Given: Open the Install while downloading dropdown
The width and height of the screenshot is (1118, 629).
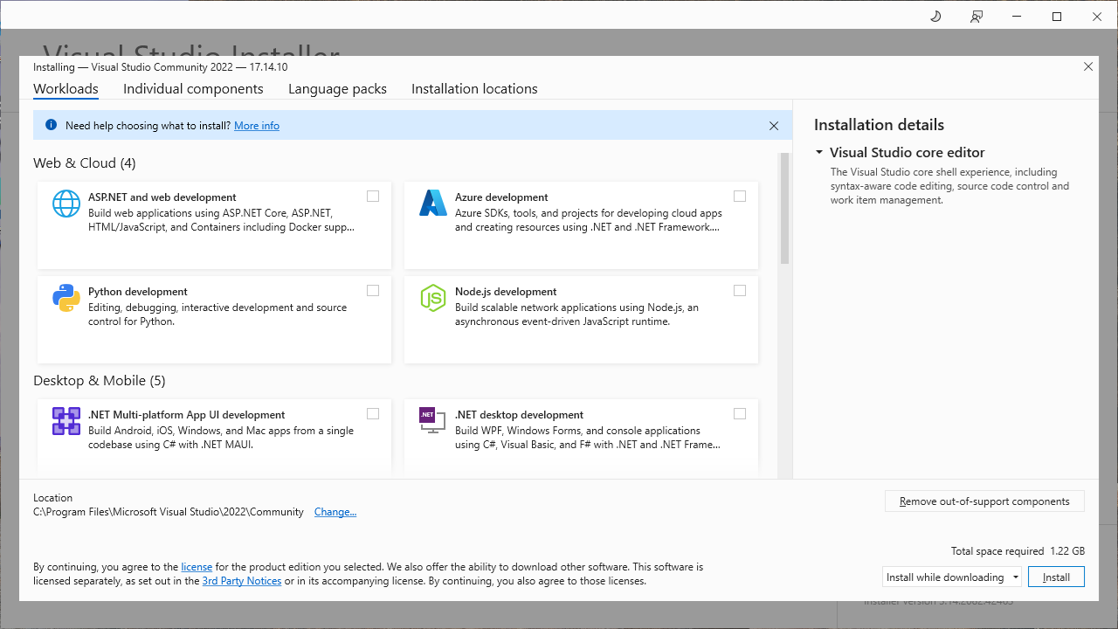Looking at the screenshot, I should [x=952, y=577].
